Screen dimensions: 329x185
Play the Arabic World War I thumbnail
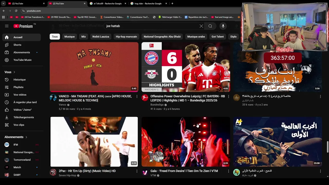pyautogui.click(x=278, y=142)
